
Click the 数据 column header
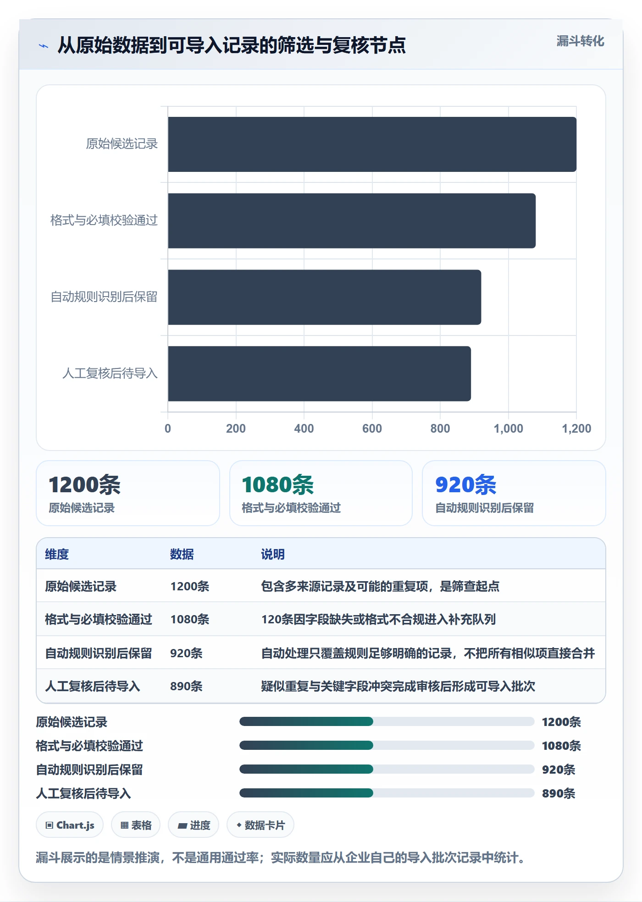pyautogui.click(x=182, y=554)
